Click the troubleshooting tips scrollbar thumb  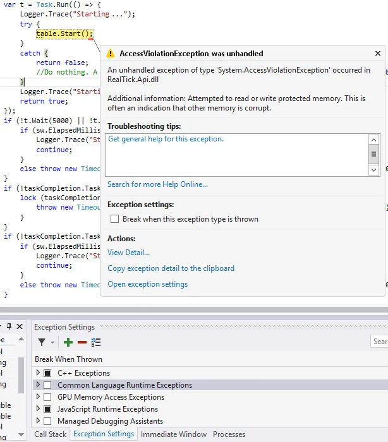coord(373,154)
